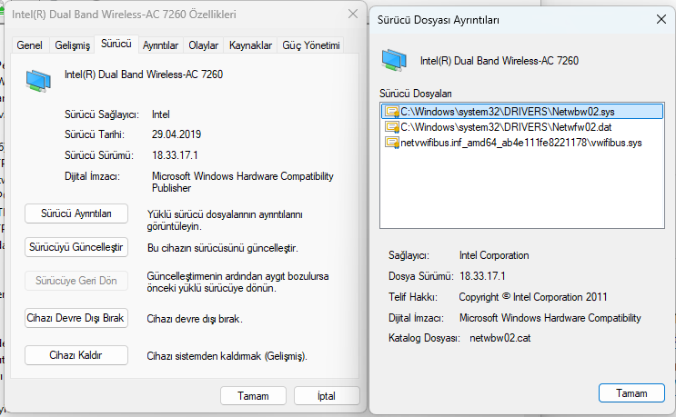Click the driver date 29.04.2019

(x=177, y=134)
